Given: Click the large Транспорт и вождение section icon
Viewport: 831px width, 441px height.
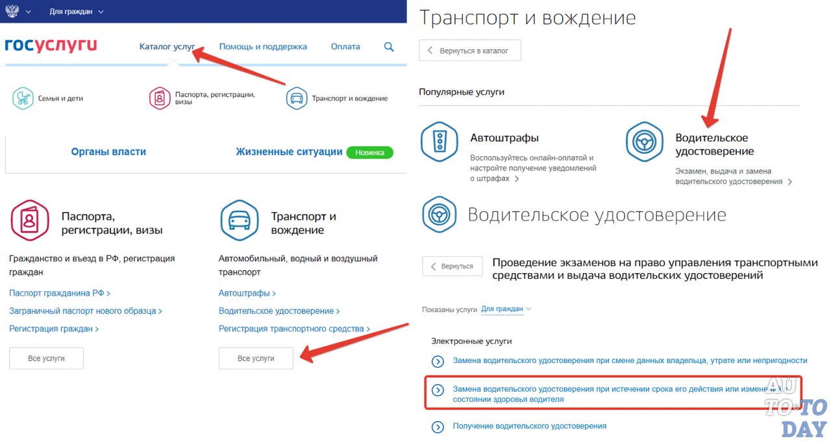Looking at the screenshot, I should pos(238,220).
